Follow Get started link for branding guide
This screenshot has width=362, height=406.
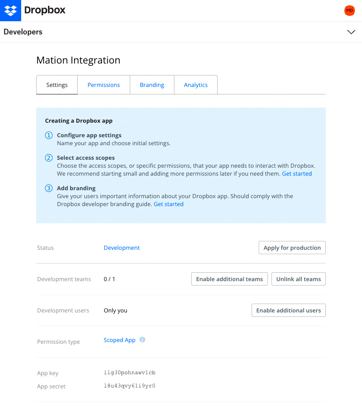tap(169, 204)
